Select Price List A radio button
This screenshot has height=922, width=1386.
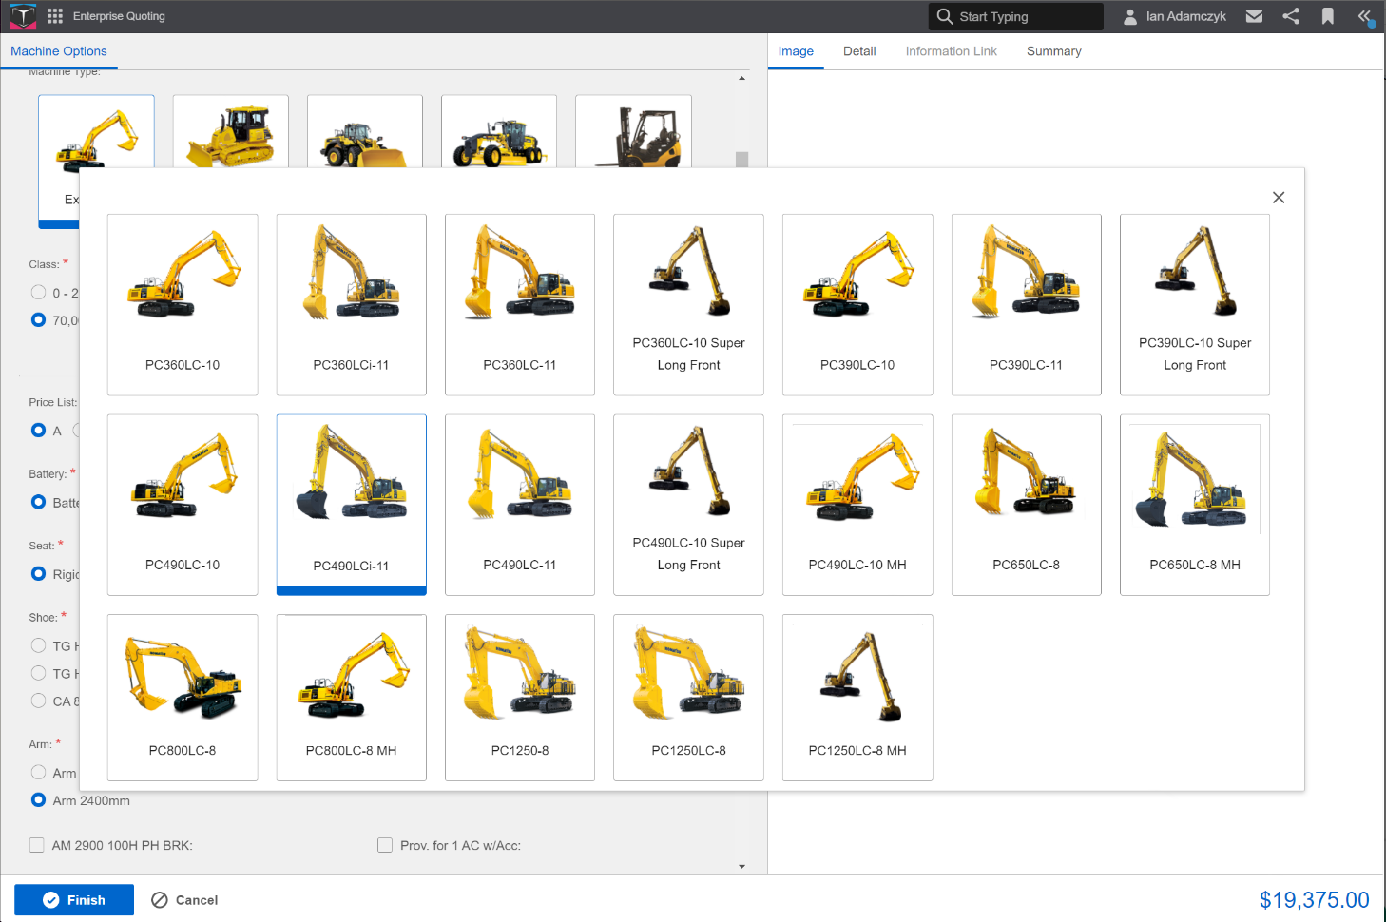(39, 430)
